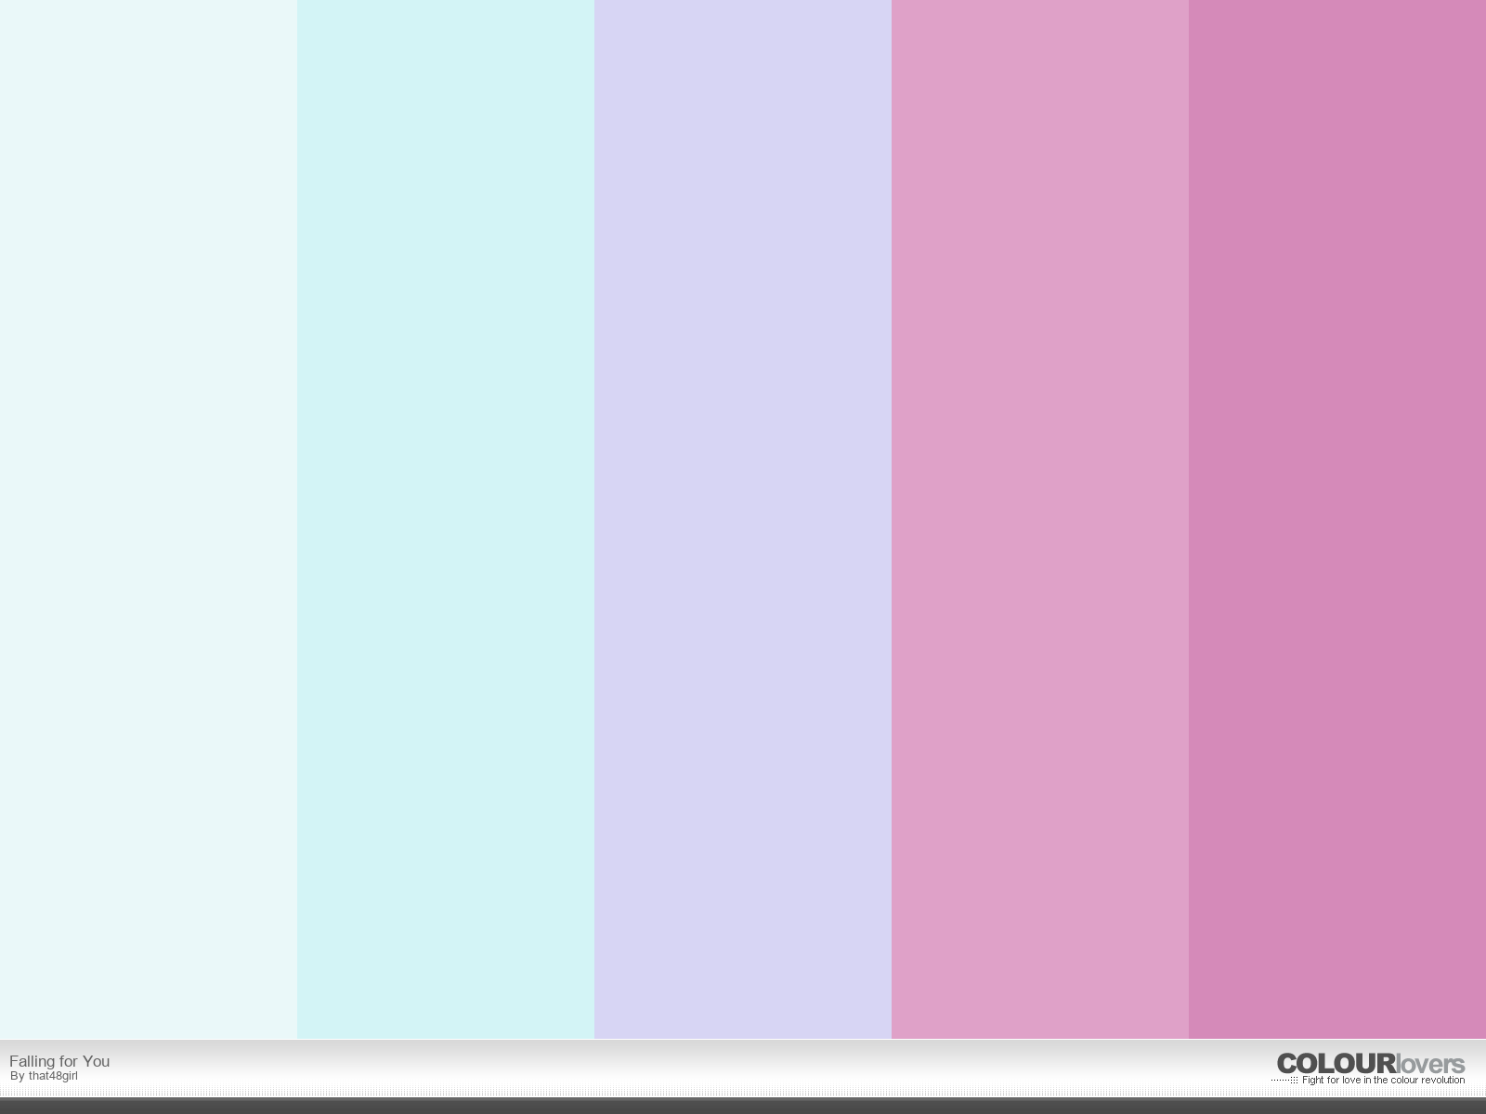Click the bold "COLOUR" part of the logo
The width and height of the screenshot is (1486, 1114).
click(1336, 1064)
